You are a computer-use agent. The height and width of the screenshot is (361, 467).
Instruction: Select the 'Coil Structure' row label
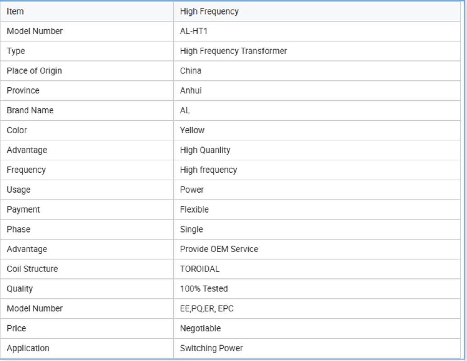pyautogui.click(x=32, y=269)
